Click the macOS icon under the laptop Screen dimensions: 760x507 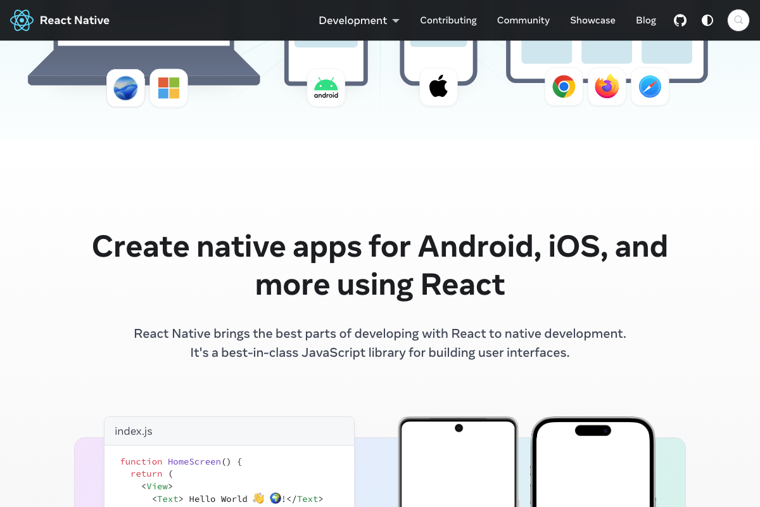[125, 87]
